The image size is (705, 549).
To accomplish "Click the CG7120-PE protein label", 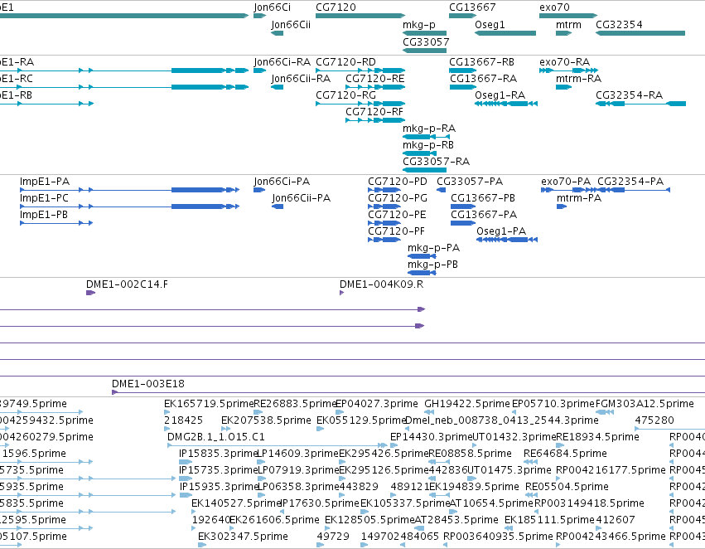I will (397, 215).
